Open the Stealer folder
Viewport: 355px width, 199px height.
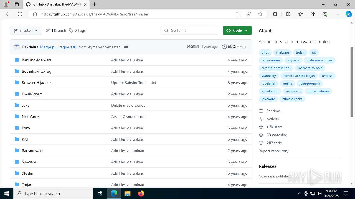click(27, 173)
